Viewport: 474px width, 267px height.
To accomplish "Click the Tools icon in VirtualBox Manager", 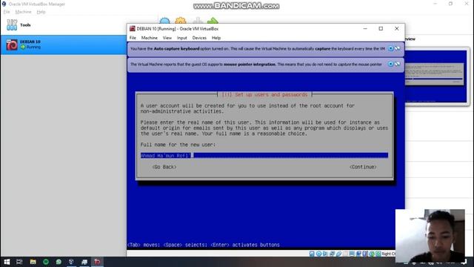I will pyautogui.click(x=12, y=24).
